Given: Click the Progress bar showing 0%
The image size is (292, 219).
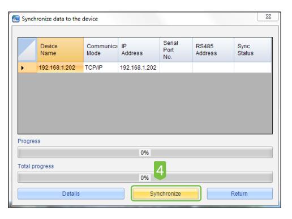Looking at the screenshot, I should coord(145,153).
